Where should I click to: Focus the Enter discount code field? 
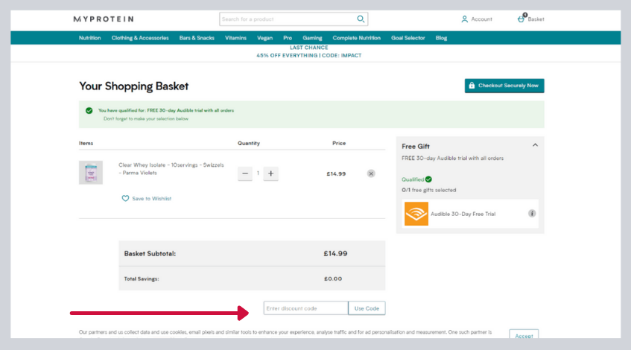(305, 308)
